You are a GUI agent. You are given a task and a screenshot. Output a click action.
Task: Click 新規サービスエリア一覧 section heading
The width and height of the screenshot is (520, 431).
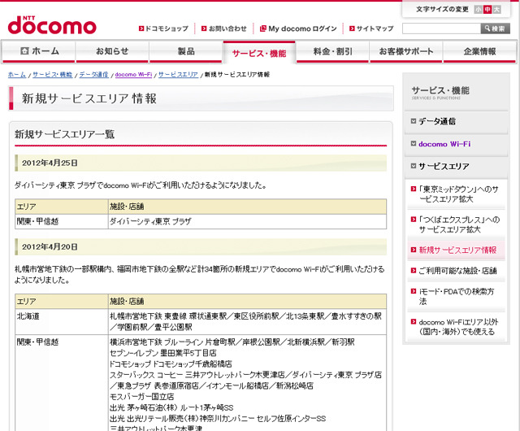point(65,134)
